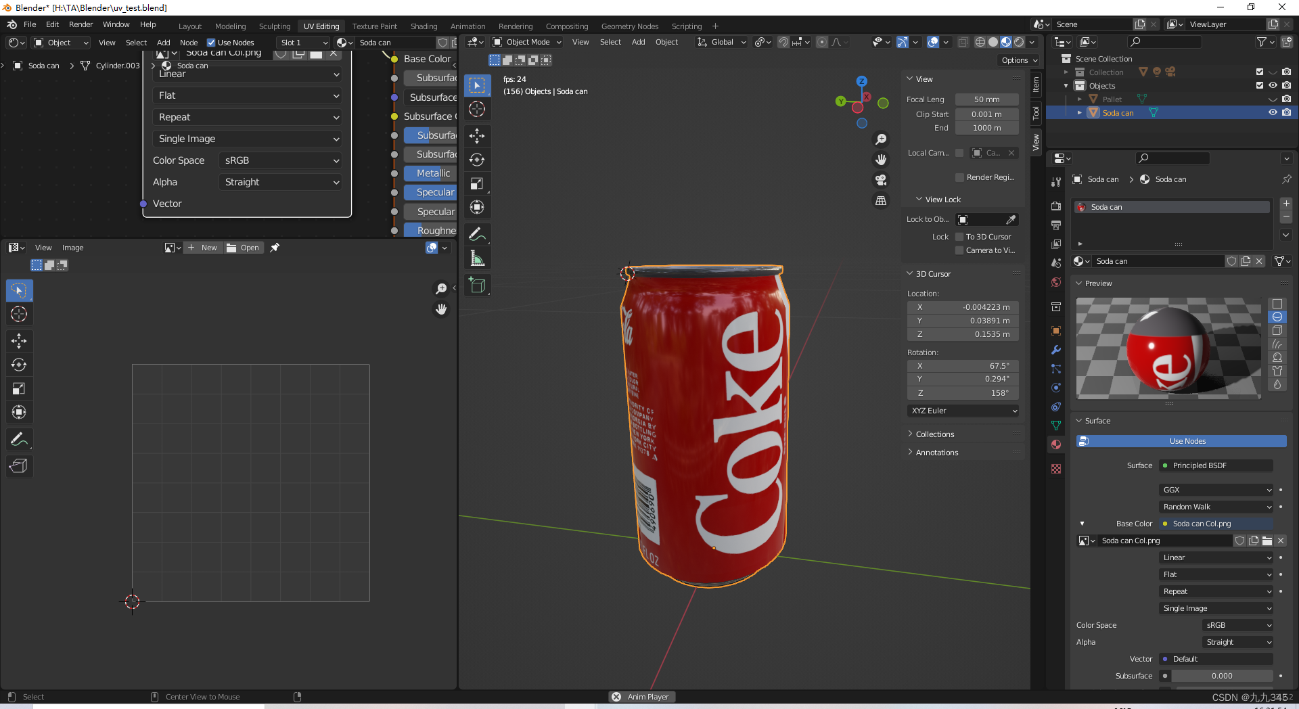This screenshot has height=709, width=1299.
Task: Hide Soda can in outliner viewport
Action: point(1273,113)
